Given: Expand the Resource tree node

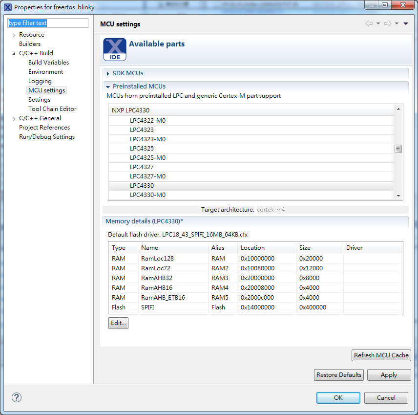Looking at the screenshot, I should 14,35.
